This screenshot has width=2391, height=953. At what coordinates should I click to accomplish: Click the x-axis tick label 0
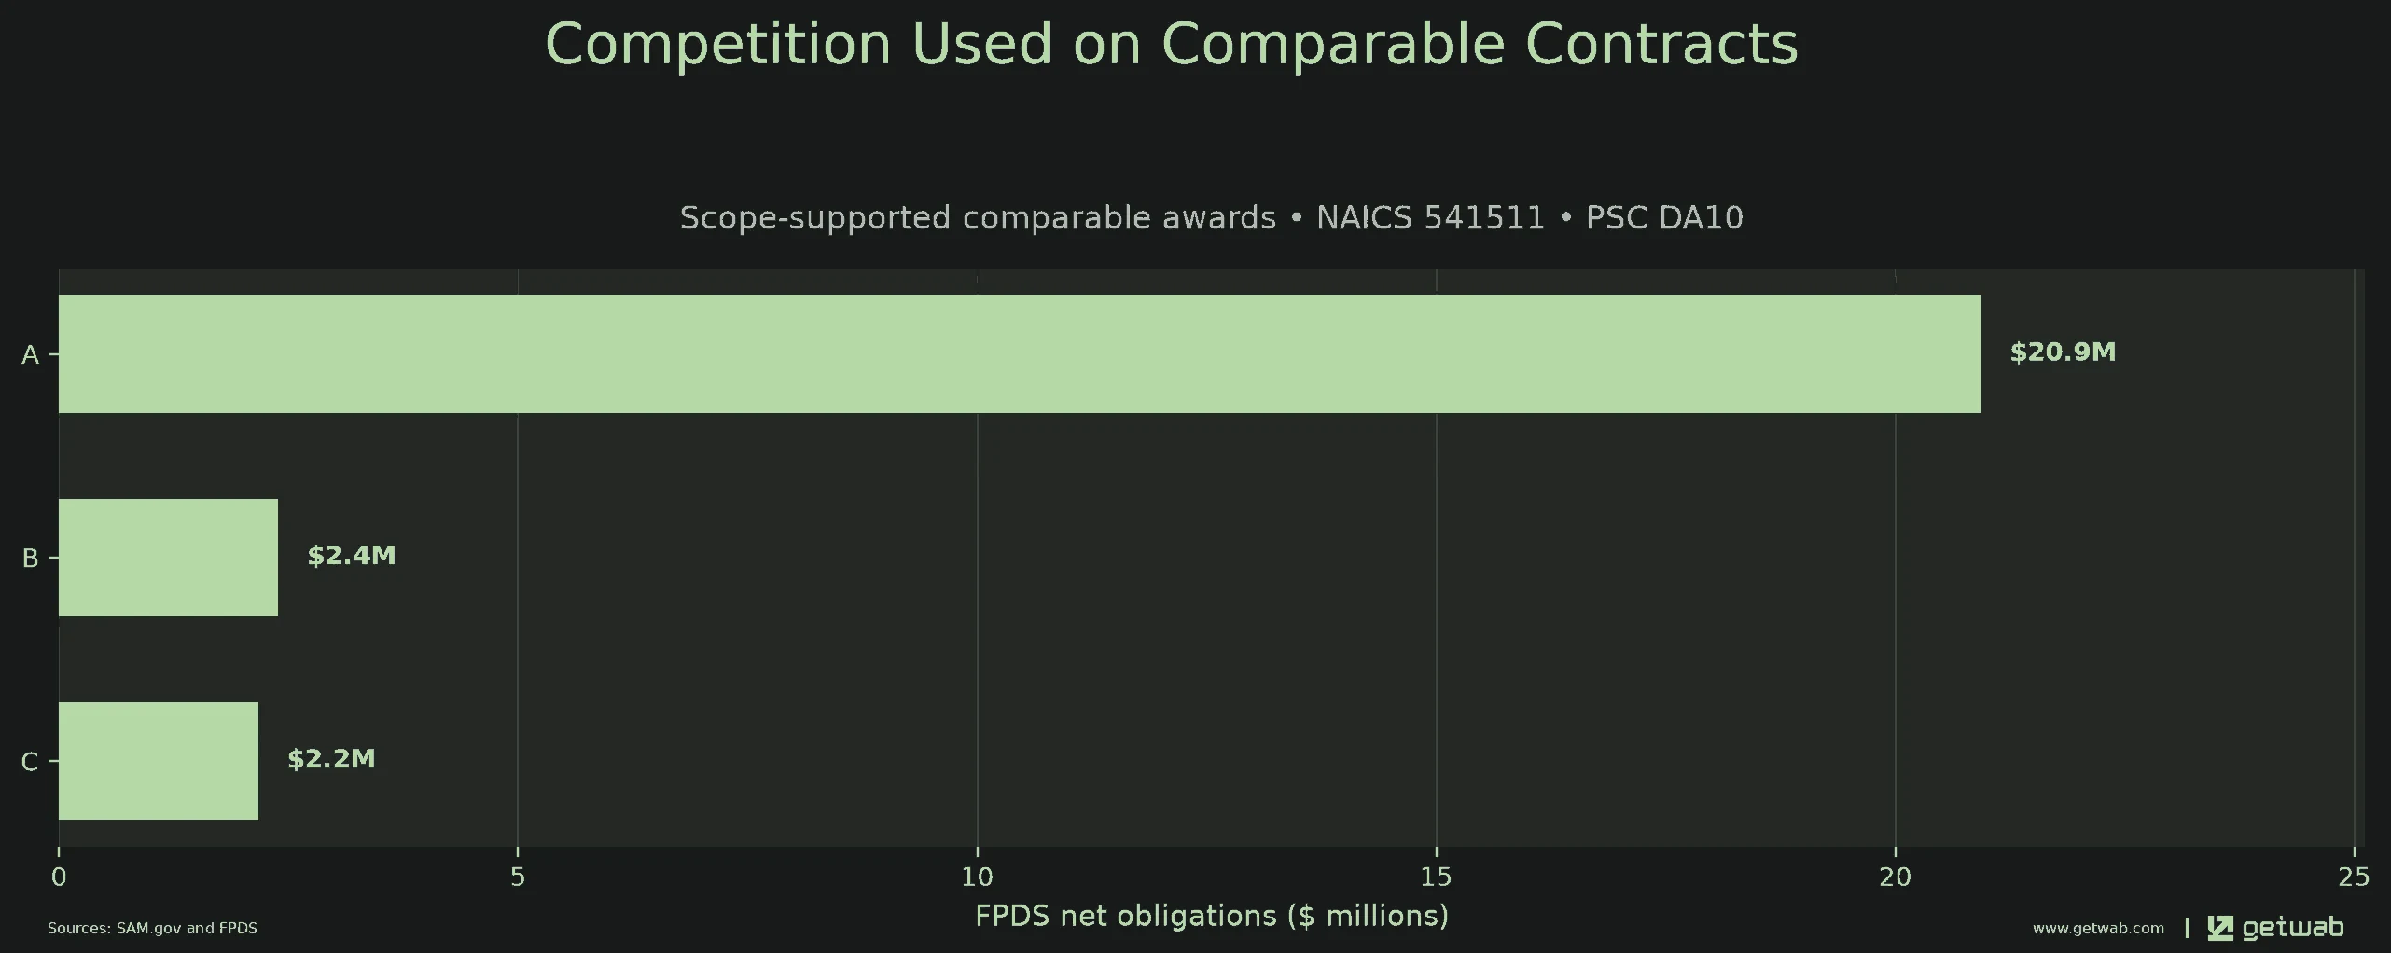coord(59,877)
